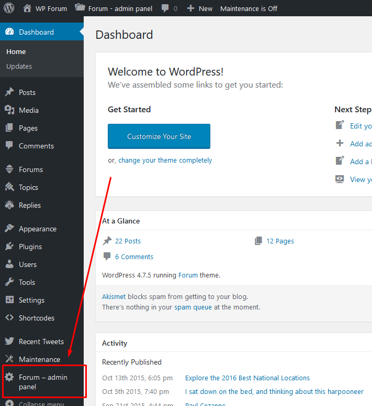Go to the Users menu item
This screenshot has width=372, height=406.
pos(28,264)
